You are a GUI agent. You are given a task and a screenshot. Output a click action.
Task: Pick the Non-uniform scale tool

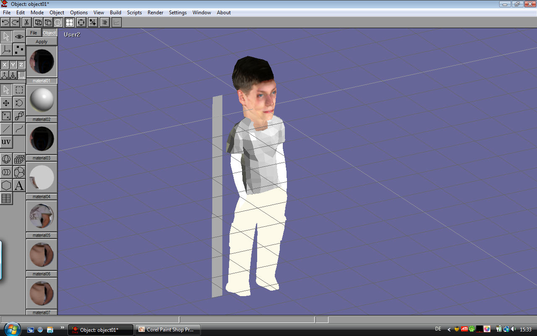coord(6,116)
